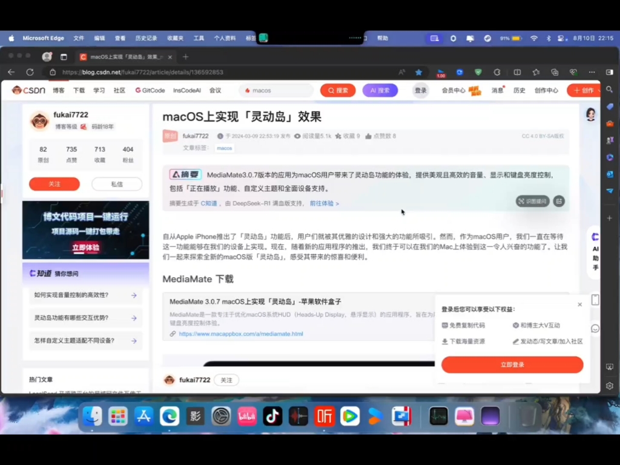Screen dimensions: 620x465
Task: Click the 识图提问 button
Action: coord(532,201)
